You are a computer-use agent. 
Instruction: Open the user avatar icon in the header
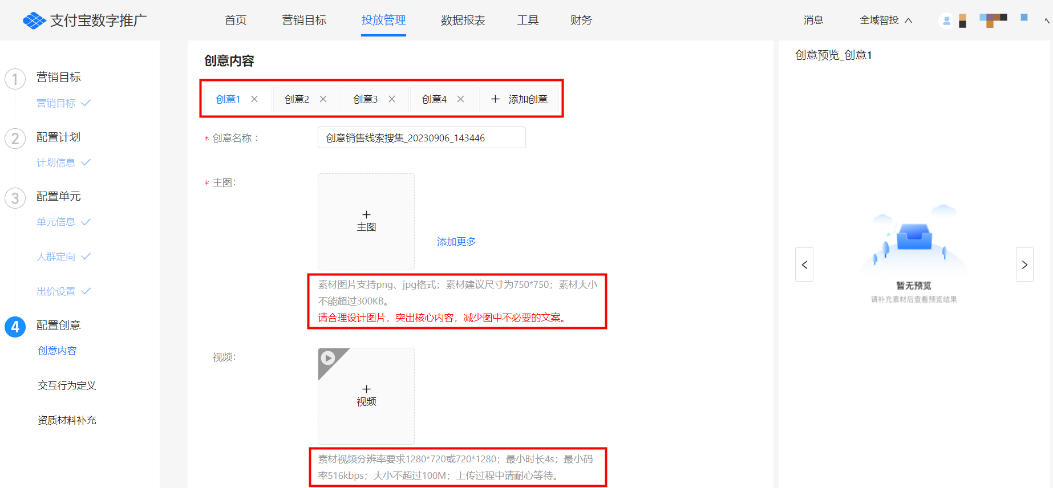946,21
